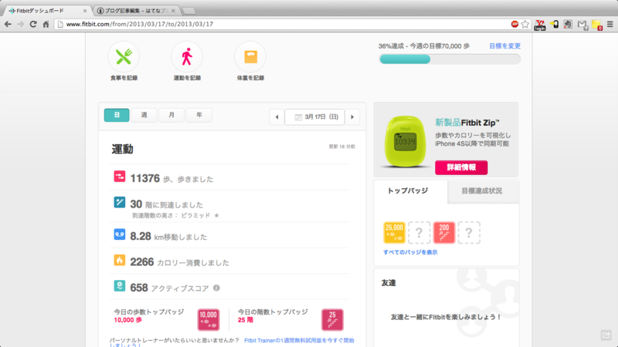Click the orange weight scale icon

pos(250,56)
